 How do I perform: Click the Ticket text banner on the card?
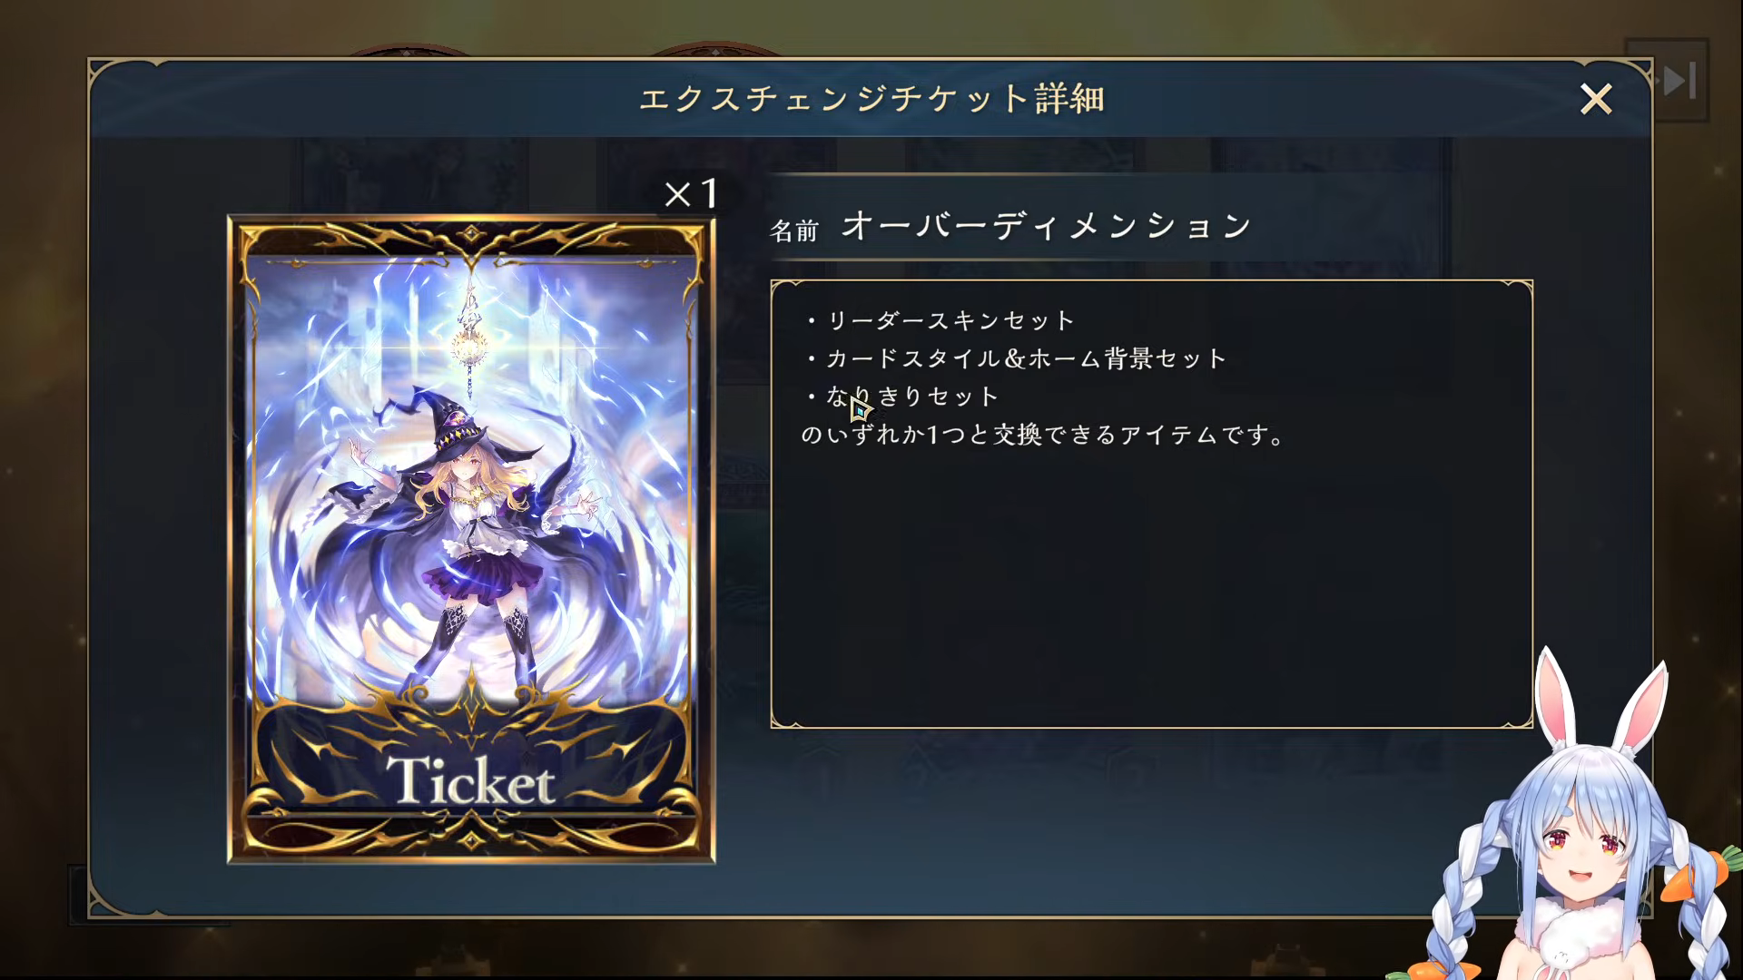click(x=471, y=781)
